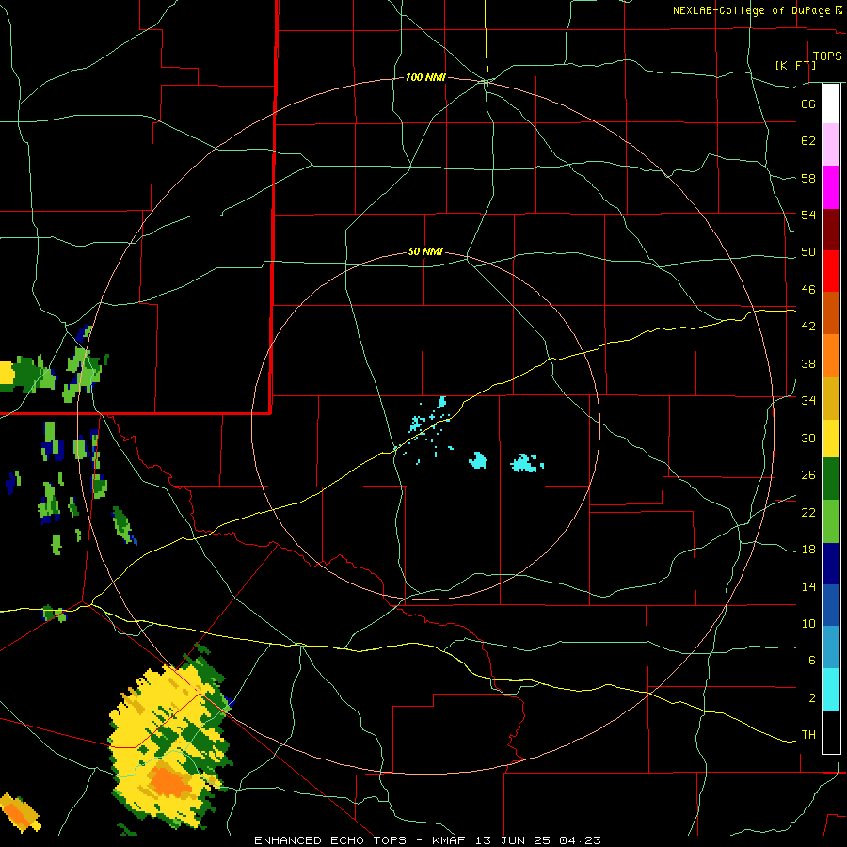
Task: Choose the cyan legend swatch
Action: [831, 690]
